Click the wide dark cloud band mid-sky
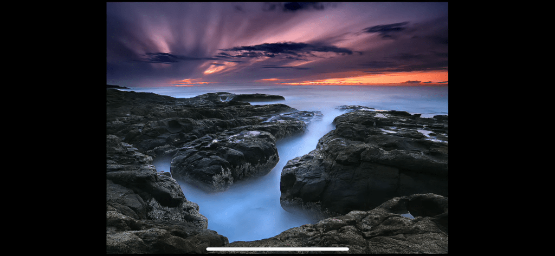 point(287,50)
